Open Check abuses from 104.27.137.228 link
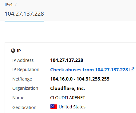This screenshot has height=113, width=136. 89,70
